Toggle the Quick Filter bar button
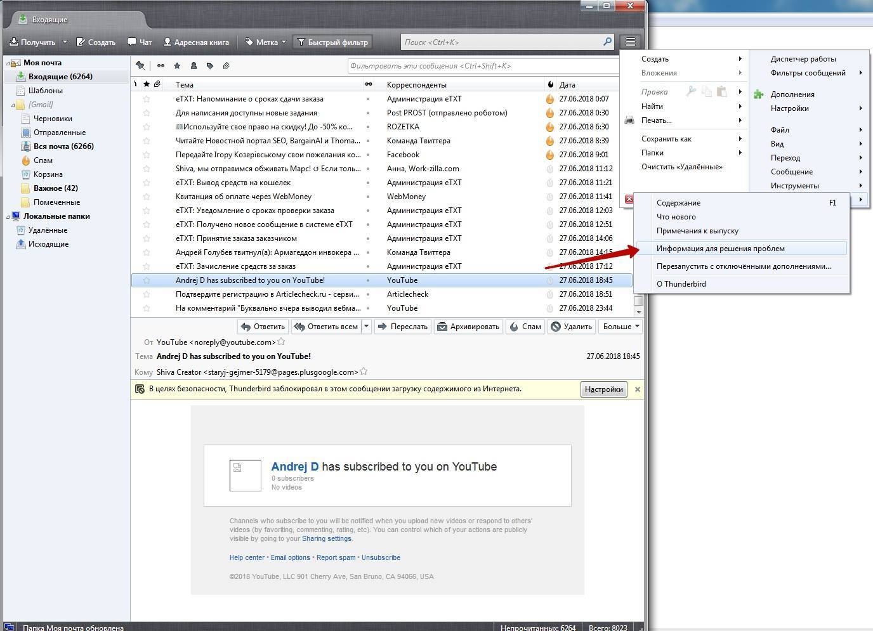Image resolution: width=873 pixels, height=631 pixels. click(332, 42)
